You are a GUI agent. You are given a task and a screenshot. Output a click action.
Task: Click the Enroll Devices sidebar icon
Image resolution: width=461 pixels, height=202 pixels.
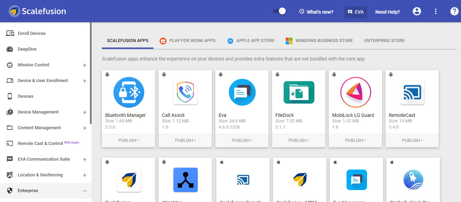[10, 33]
